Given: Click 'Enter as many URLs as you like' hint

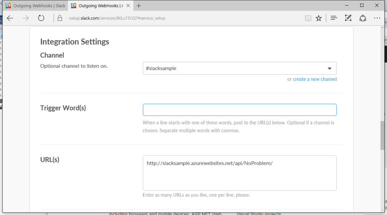Looking at the screenshot, I should (196, 195).
